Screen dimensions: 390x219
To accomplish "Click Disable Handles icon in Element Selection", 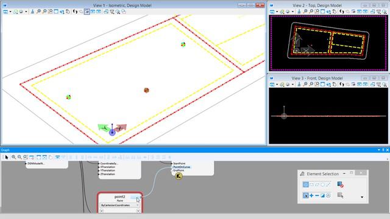I will pos(340,184).
